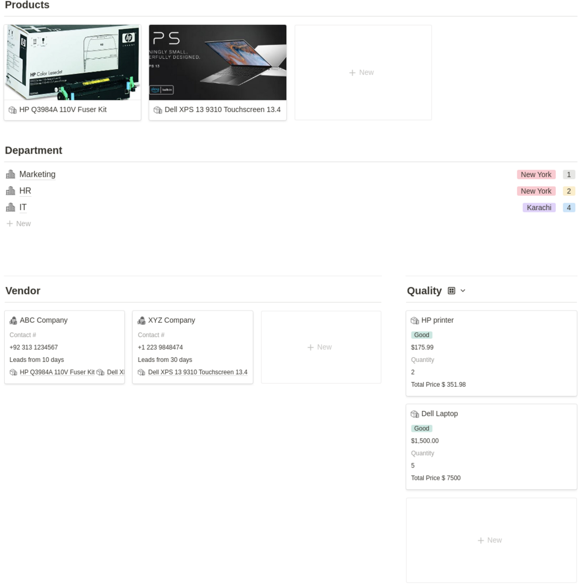Click the $175.99 price value
The height and width of the screenshot is (587, 580).
(x=422, y=347)
